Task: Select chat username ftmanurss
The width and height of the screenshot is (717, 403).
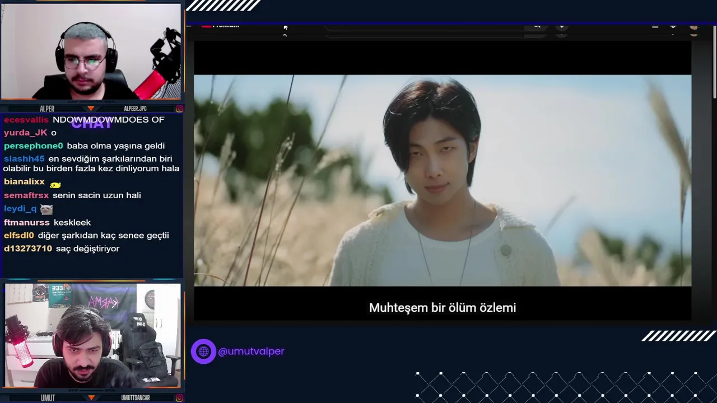Action: 26,223
